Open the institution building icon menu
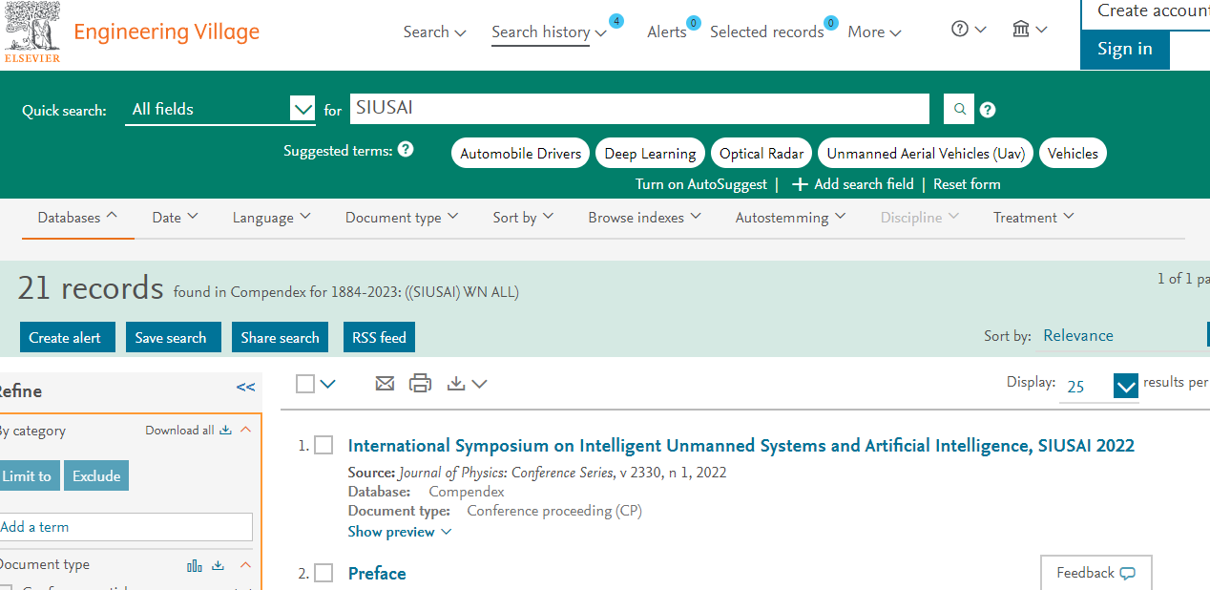 point(1030,30)
